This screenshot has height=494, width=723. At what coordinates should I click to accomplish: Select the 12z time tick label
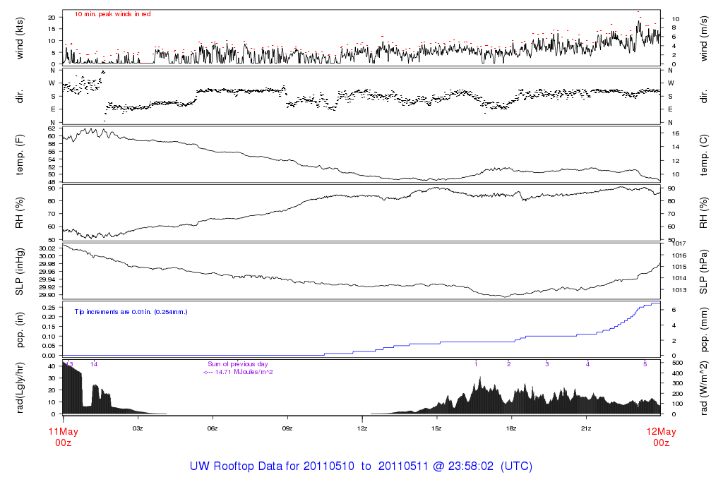[362, 428]
